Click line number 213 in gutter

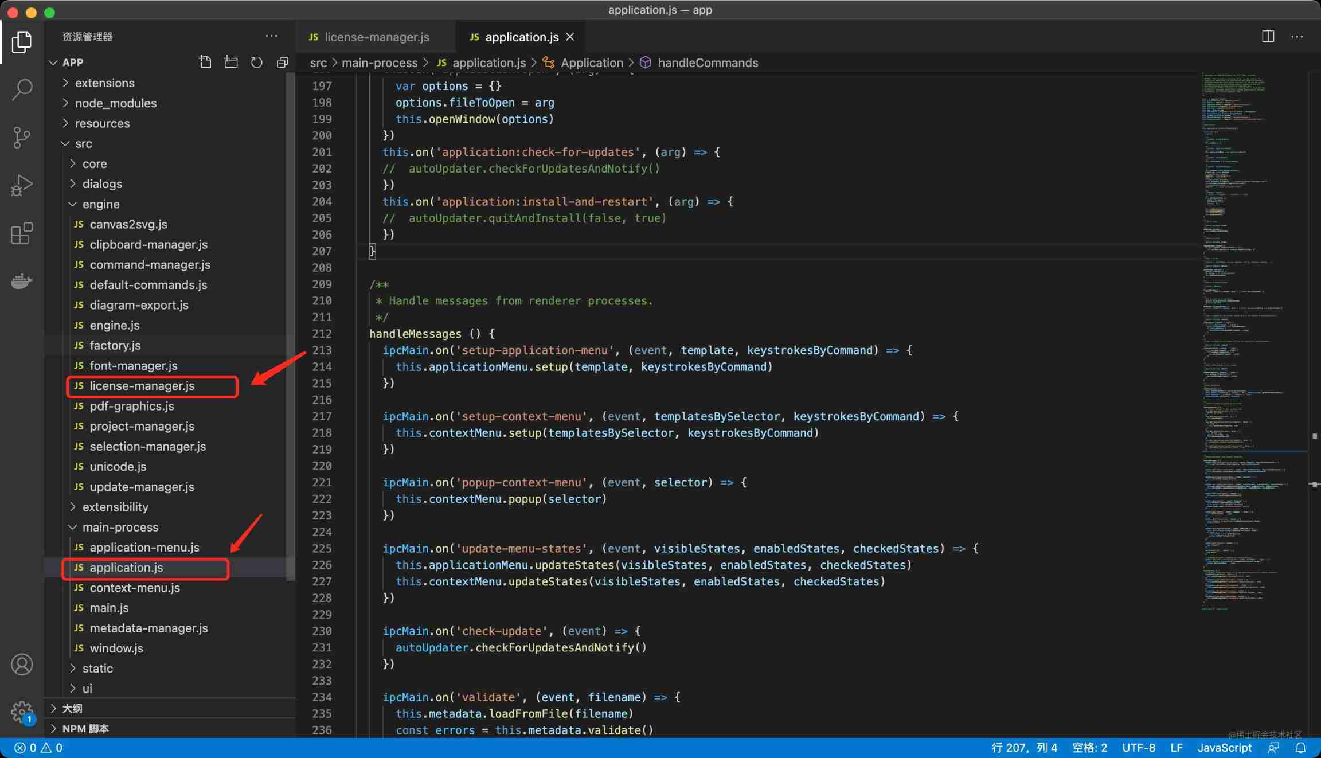tap(322, 350)
